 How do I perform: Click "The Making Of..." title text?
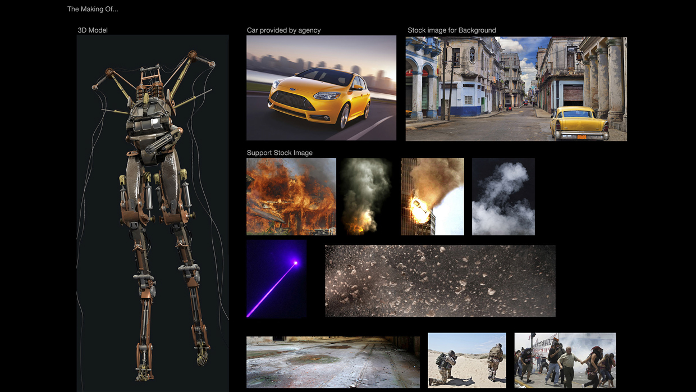(93, 9)
